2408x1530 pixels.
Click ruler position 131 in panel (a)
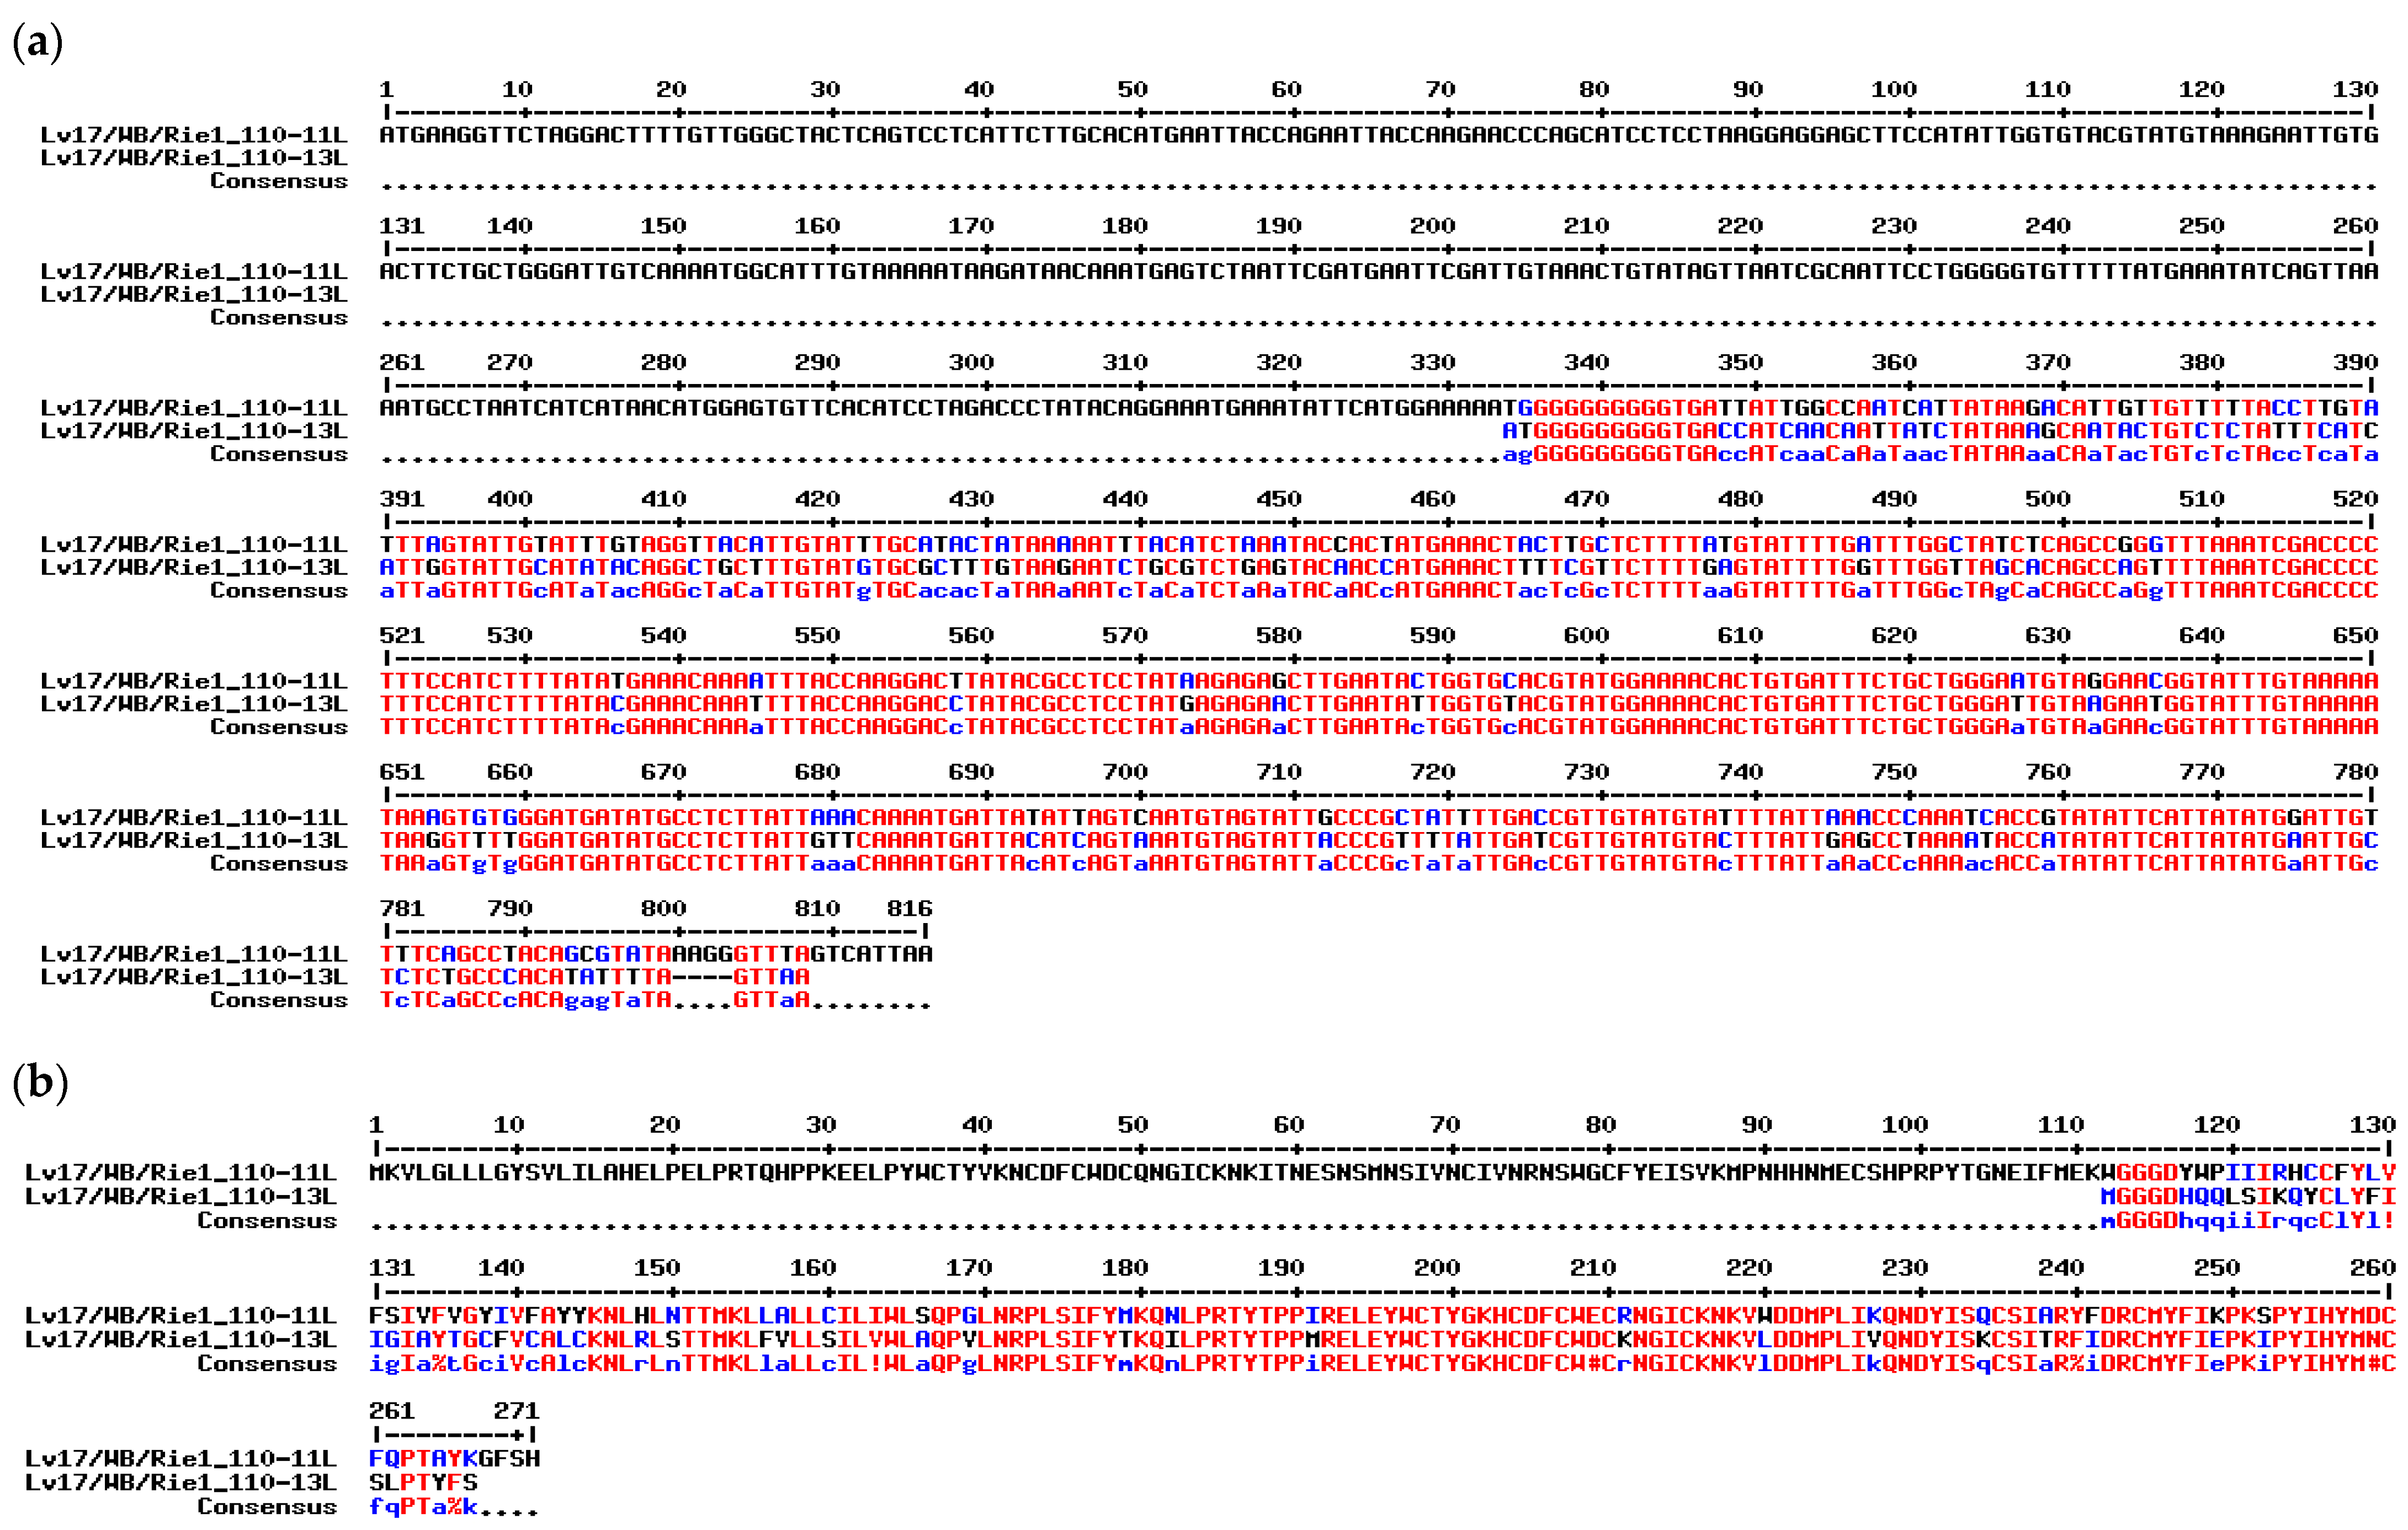(x=401, y=226)
